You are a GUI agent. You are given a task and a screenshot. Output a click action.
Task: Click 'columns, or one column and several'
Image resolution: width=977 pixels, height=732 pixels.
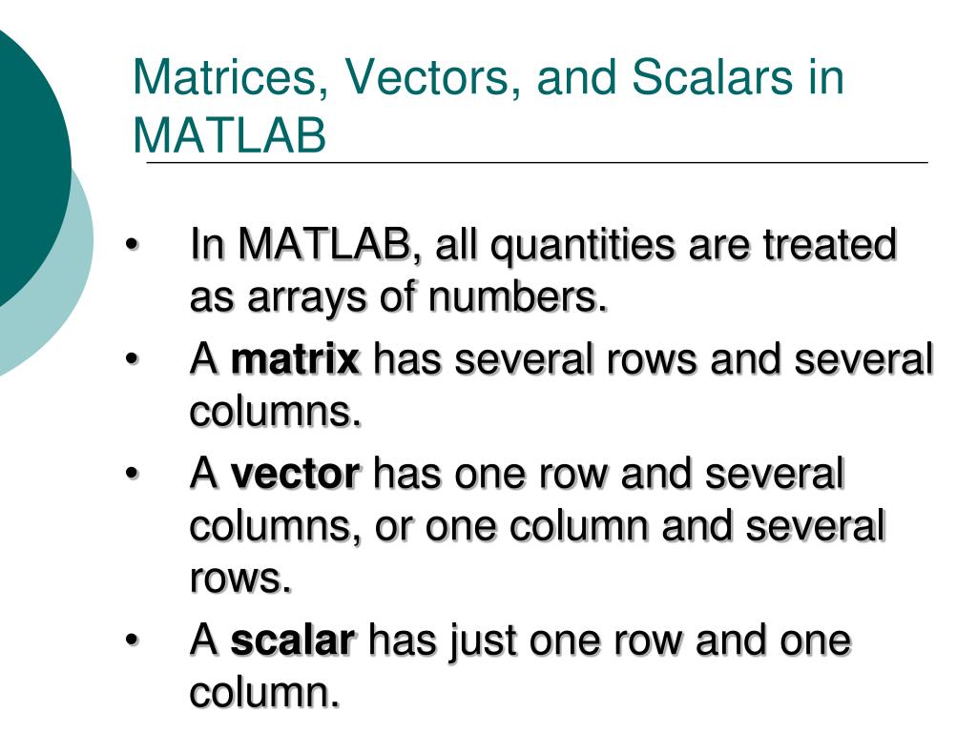pos(537,526)
